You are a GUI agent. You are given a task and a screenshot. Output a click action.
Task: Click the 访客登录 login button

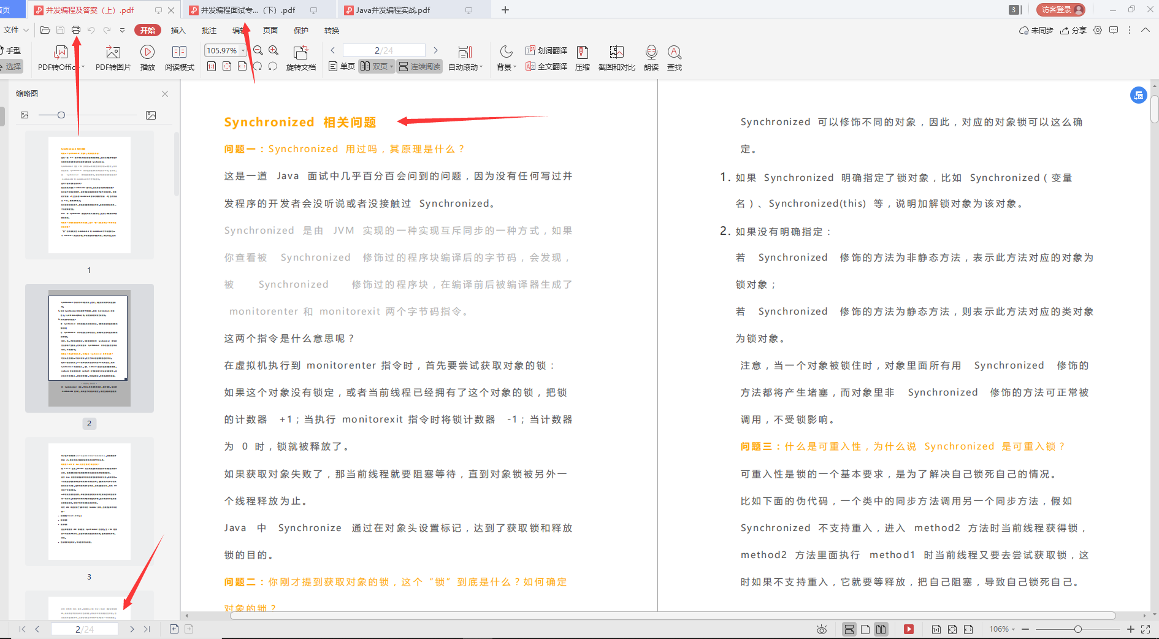[1060, 9]
